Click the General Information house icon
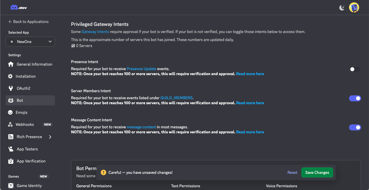This screenshot has height=190, width=369. click(10, 64)
